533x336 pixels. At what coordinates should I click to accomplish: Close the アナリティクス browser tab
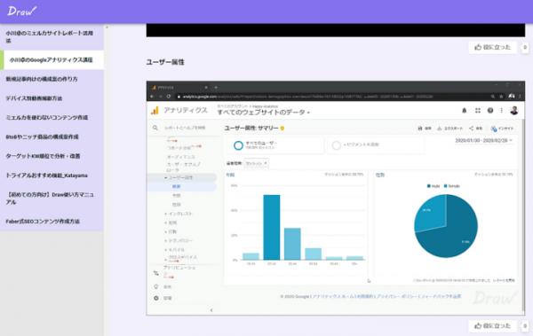(x=206, y=88)
